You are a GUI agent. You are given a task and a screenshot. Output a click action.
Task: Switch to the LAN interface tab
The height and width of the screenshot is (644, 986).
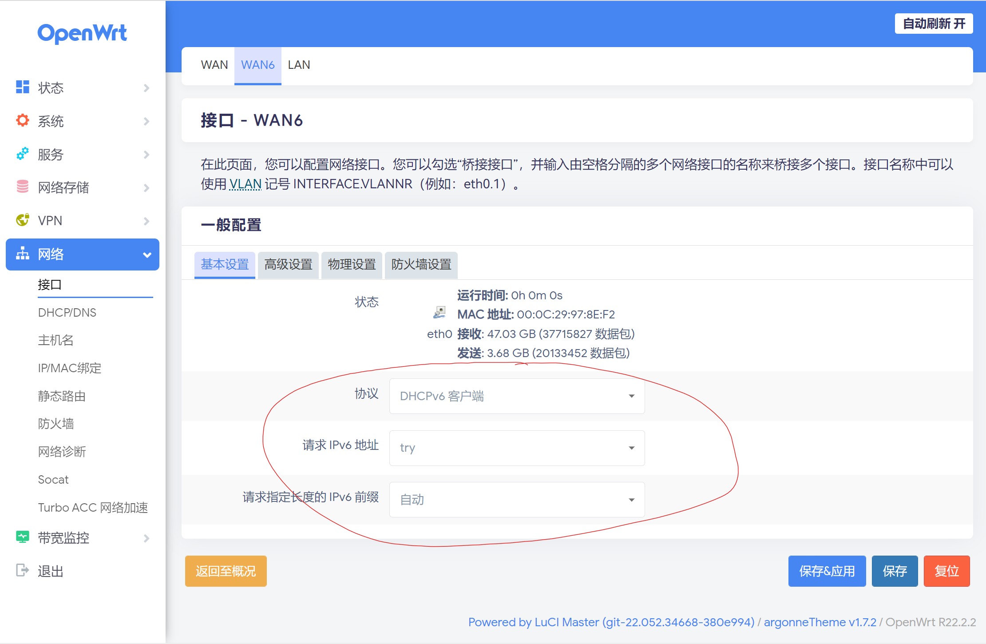pos(299,65)
